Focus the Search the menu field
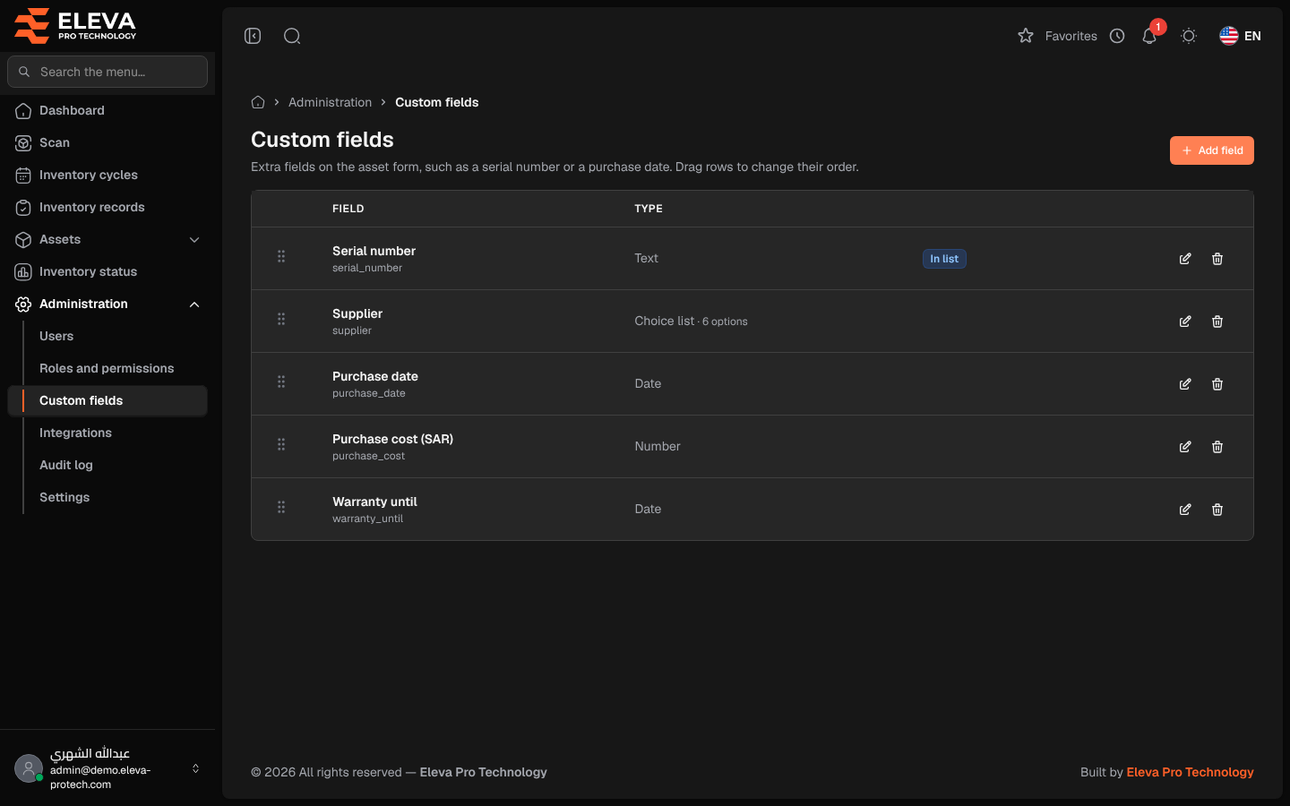Viewport: 1290px width, 806px height. tap(107, 72)
